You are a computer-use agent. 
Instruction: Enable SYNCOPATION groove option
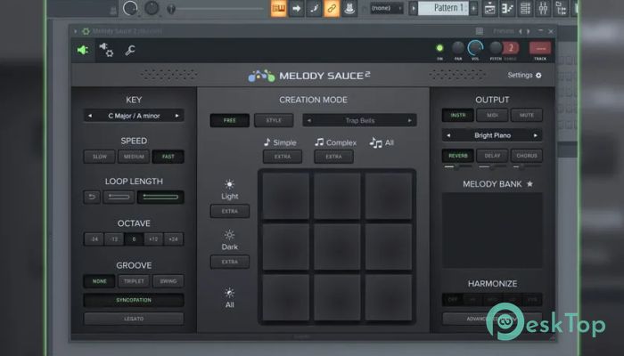pyautogui.click(x=134, y=300)
